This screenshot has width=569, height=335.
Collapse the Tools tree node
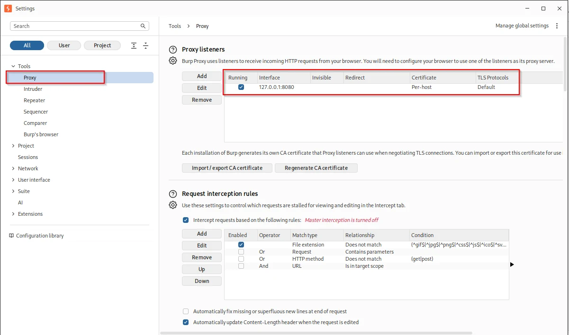tap(13, 66)
